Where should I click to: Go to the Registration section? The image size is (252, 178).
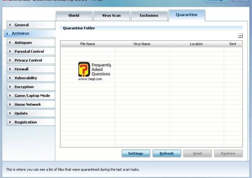tap(31, 122)
